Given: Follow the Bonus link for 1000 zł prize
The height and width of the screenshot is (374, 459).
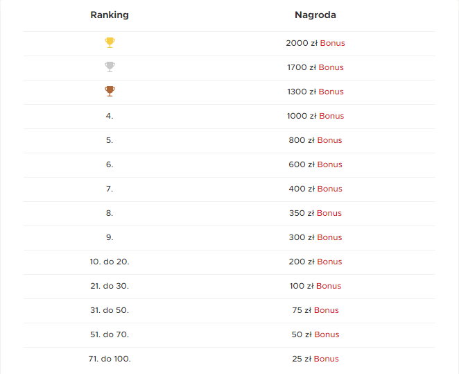Looking at the screenshot, I should tap(331, 116).
